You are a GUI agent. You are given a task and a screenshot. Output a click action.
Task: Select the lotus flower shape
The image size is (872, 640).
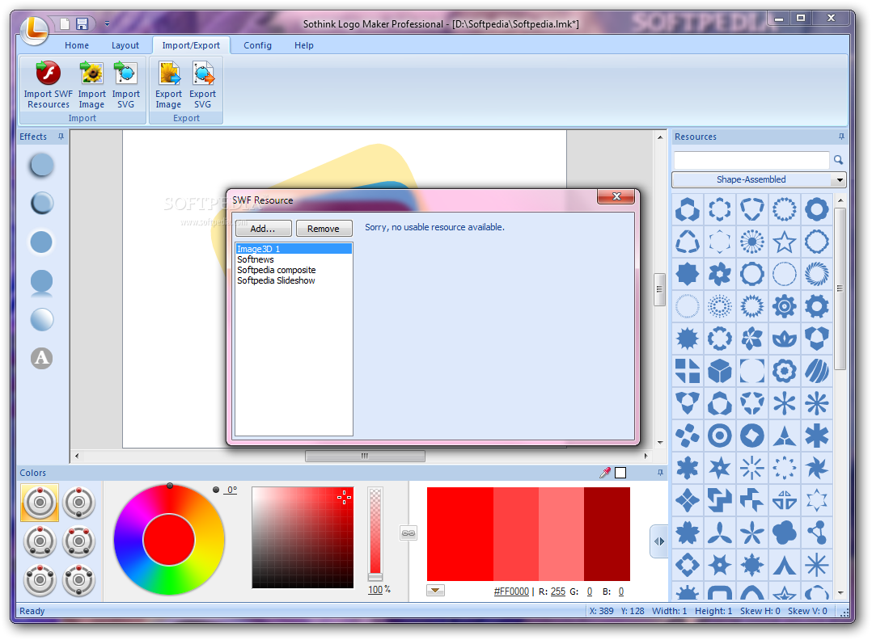[x=784, y=339]
